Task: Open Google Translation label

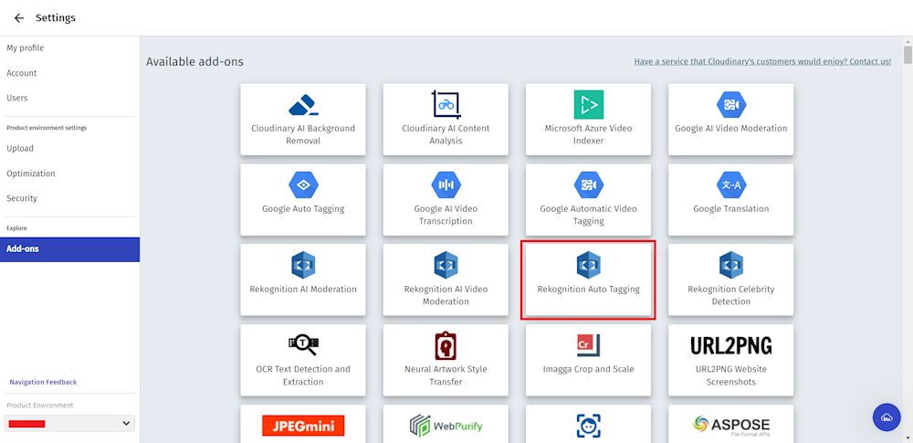Action: tap(731, 208)
